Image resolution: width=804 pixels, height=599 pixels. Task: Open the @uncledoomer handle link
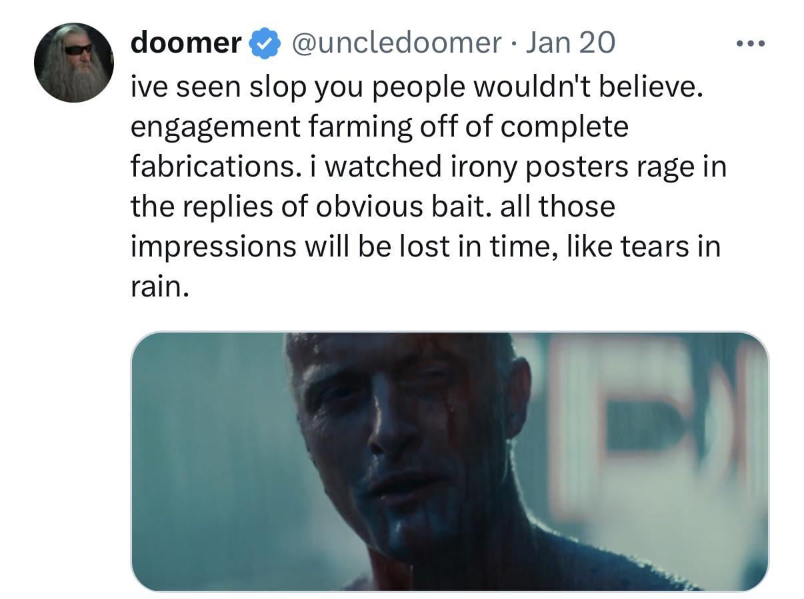397,43
